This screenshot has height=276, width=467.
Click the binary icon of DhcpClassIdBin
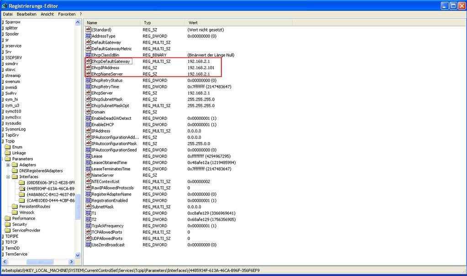point(88,55)
